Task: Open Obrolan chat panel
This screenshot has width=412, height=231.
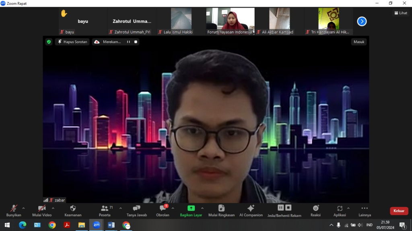Action: (x=163, y=211)
